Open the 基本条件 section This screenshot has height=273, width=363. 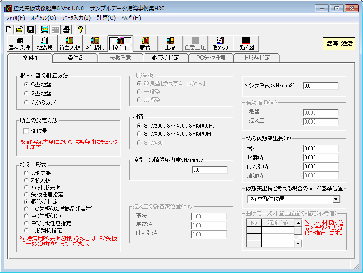20,43
